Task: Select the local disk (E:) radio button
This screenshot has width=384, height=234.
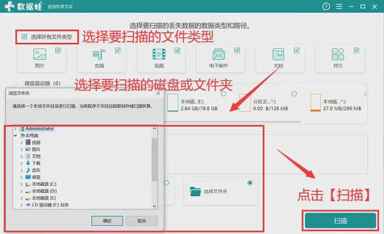Action: click(223, 93)
